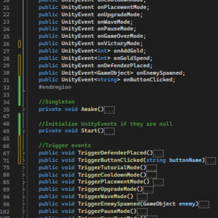The width and height of the screenshot is (218, 218).
Task: Open ellipsis box after TriggerWaveMode()
Action: click(142, 197)
